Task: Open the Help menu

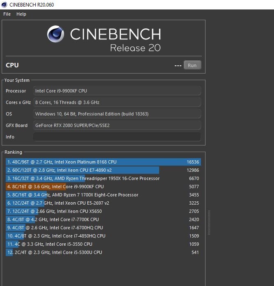Action: point(21,14)
